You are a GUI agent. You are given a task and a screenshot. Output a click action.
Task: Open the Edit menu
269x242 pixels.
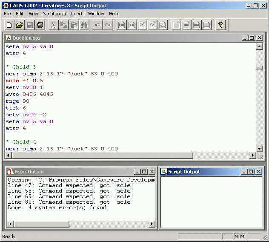[20, 14]
